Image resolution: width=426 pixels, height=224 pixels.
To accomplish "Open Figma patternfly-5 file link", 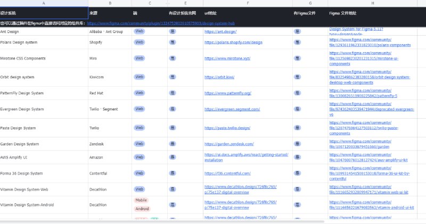I will pyautogui.click(x=363, y=93).
